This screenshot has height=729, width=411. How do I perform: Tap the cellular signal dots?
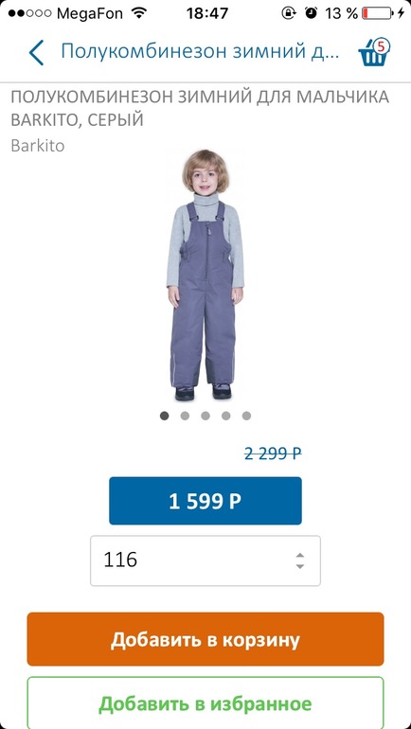click(x=29, y=13)
